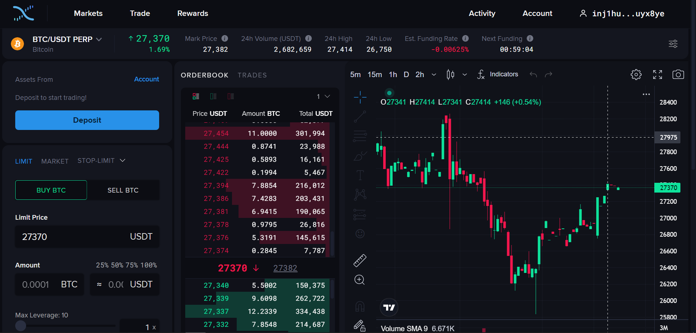Switch to the TRADES tab
Screen dimensions: 696x333
pos(252,75)
